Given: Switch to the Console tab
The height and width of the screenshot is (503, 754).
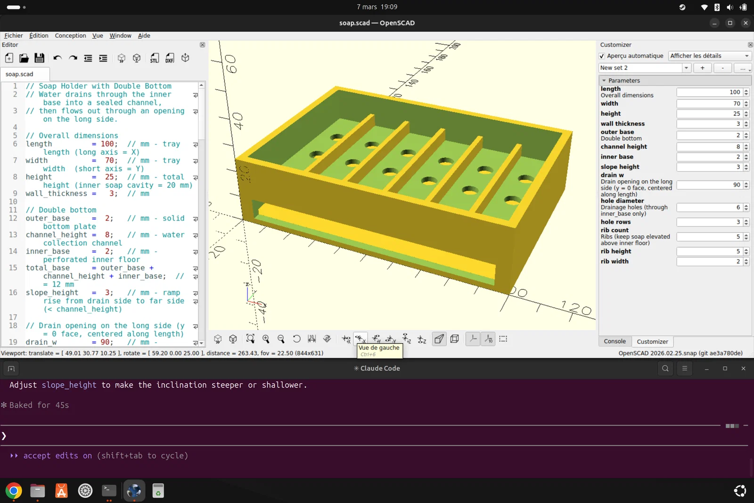Looking at the screenshot, I should click(x=615, y=341).
